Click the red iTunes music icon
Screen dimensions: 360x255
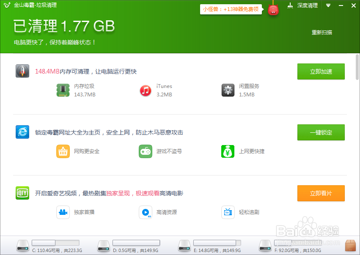coord(146,90)
